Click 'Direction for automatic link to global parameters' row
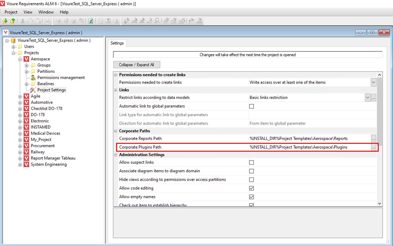393x246 pixels. (245, 123)
